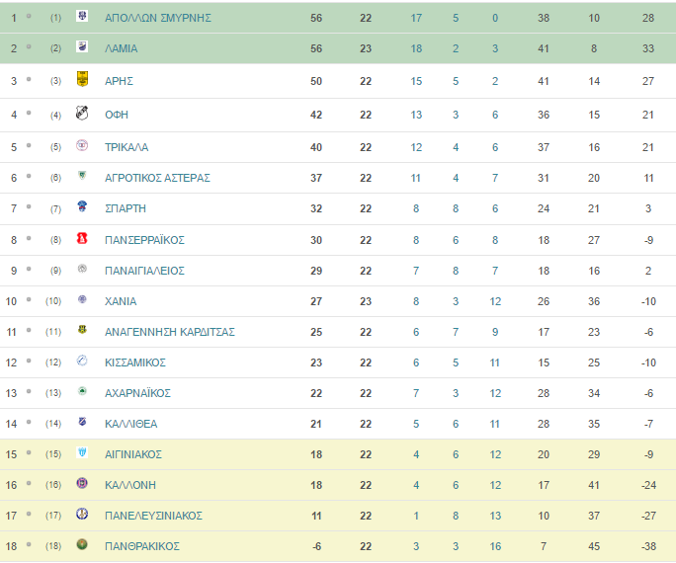This screenshot has height=563, width=676.
Task: Click the ΤΡΙΚΑΛΑ club crest icon
Action: tap(82, 145)
